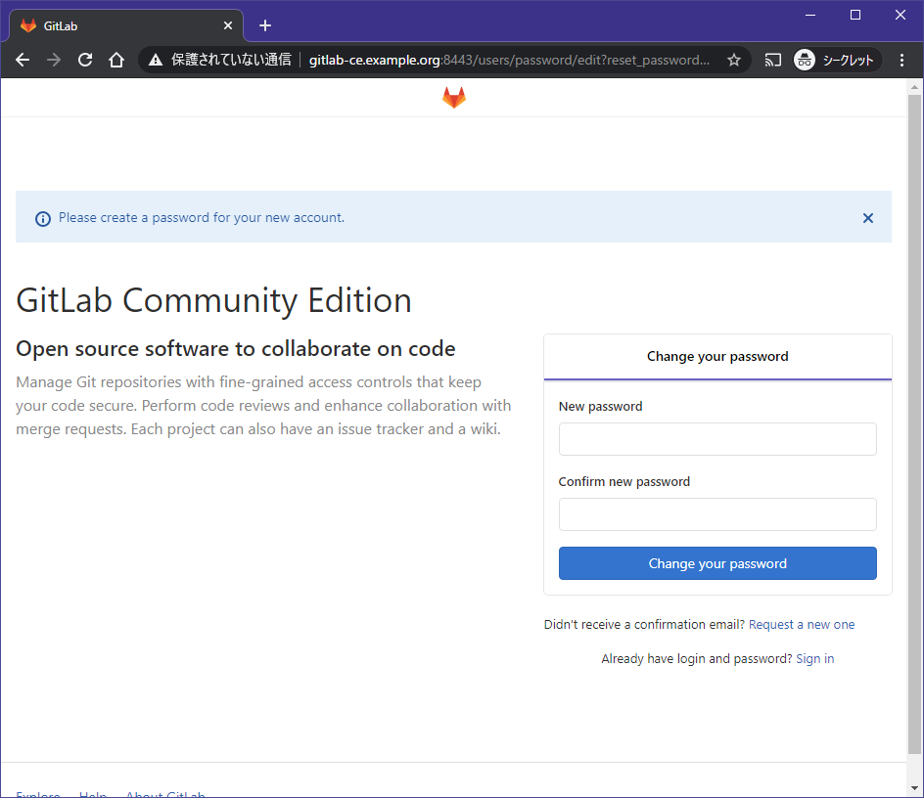Open the Sign in link
Screen dimensions: 924x798
(815, 658)
